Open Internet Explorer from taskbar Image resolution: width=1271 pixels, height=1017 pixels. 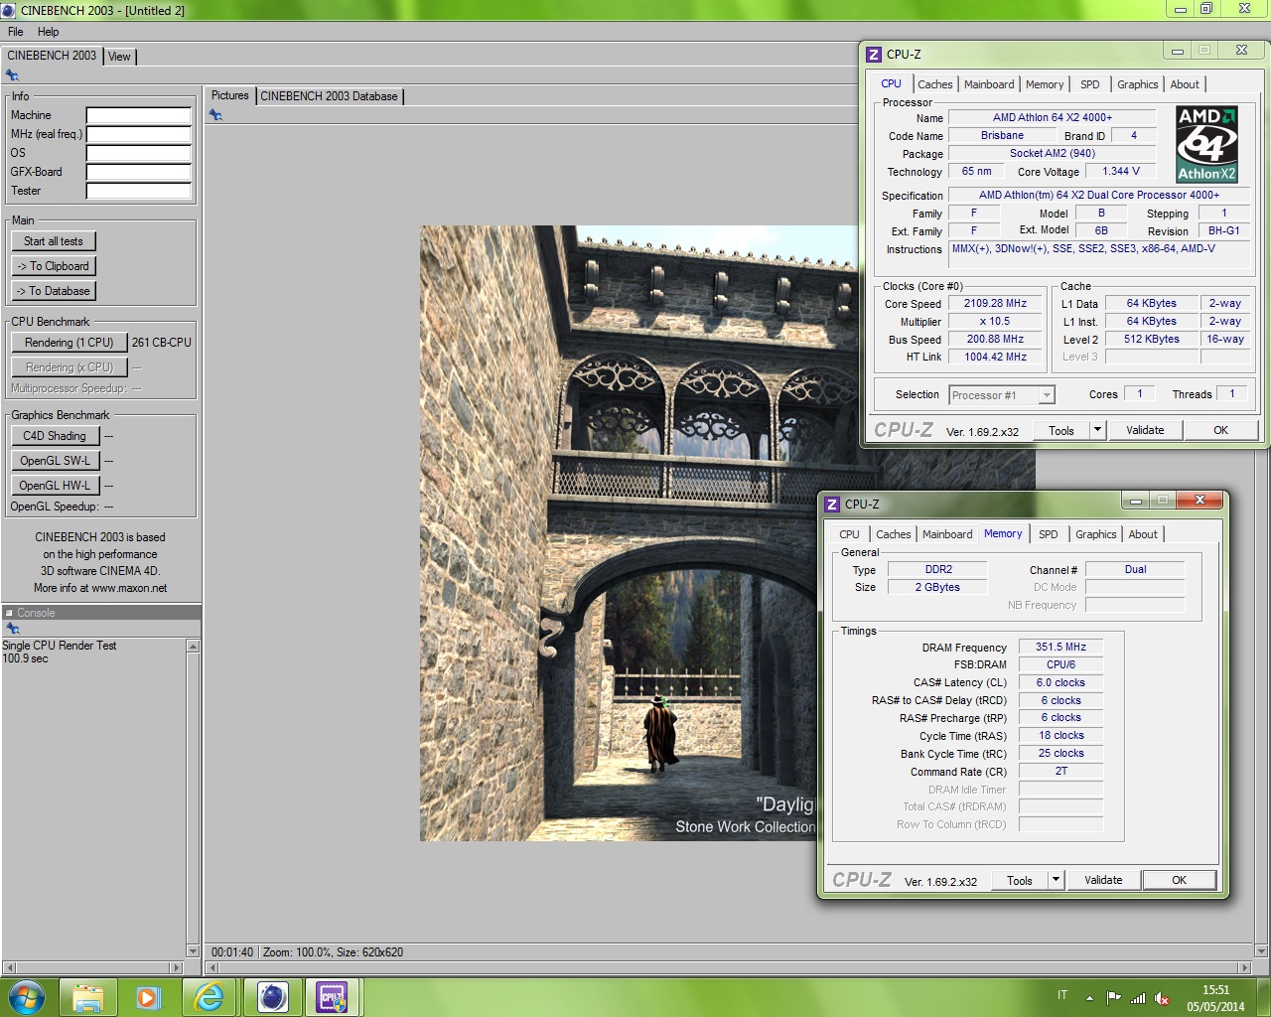[210, 997]
